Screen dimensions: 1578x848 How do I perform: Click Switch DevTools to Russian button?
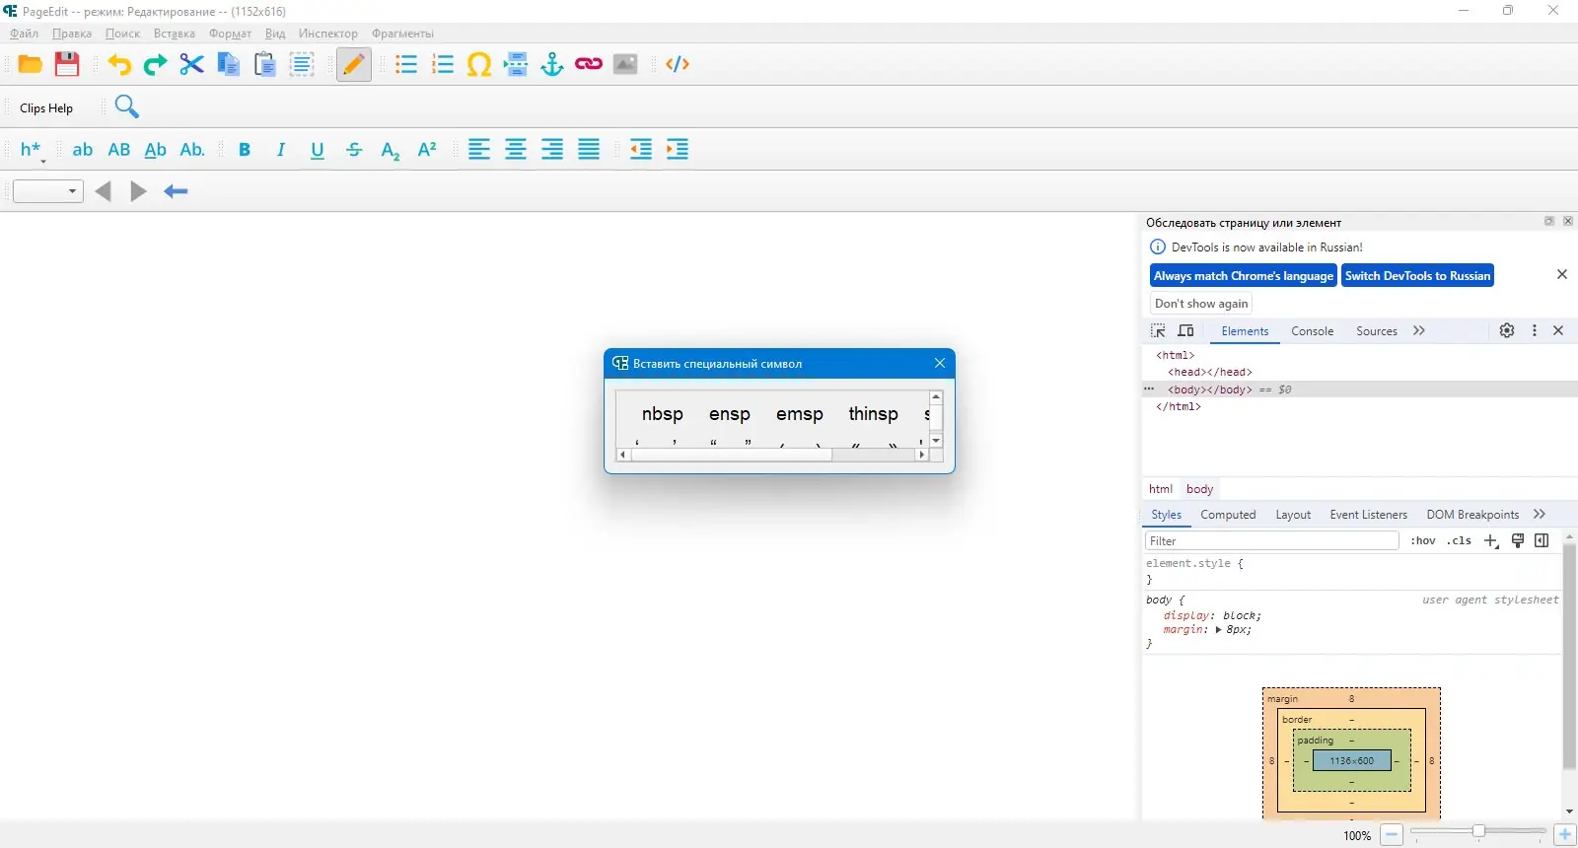(1417, 275)
